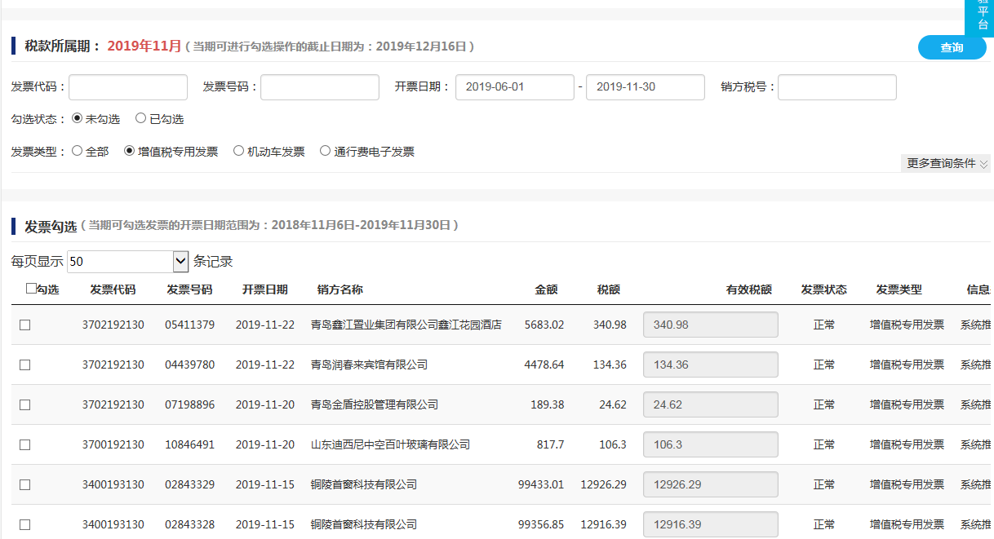This screenshot has width=994, height=539.
Task: Focus the 销方税号 input field
Action: click(837, 87)
